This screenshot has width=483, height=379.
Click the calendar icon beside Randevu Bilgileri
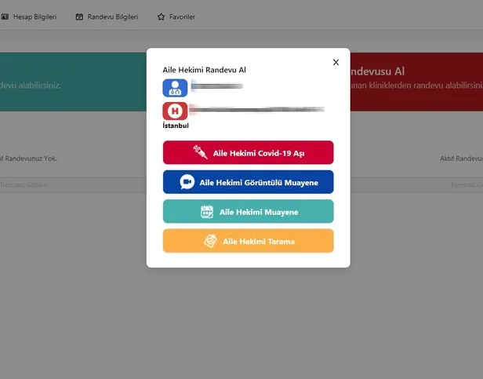click(79, 16)
